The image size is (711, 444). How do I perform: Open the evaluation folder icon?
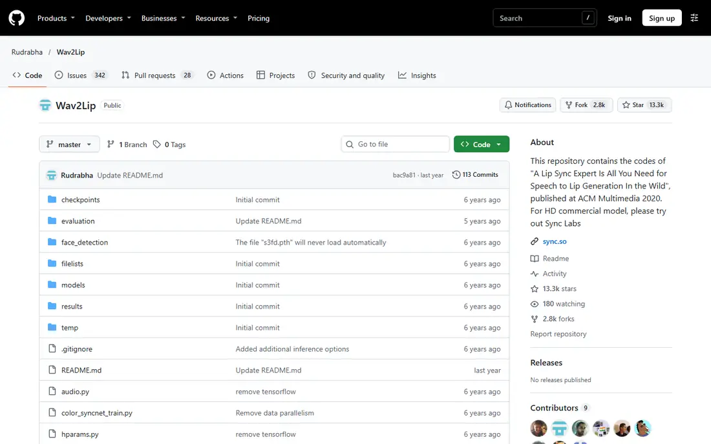[52, 221]
